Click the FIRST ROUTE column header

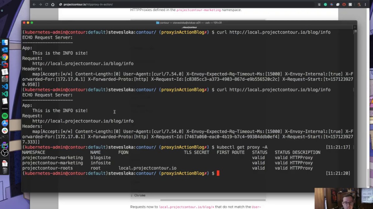tap(231, 152)
